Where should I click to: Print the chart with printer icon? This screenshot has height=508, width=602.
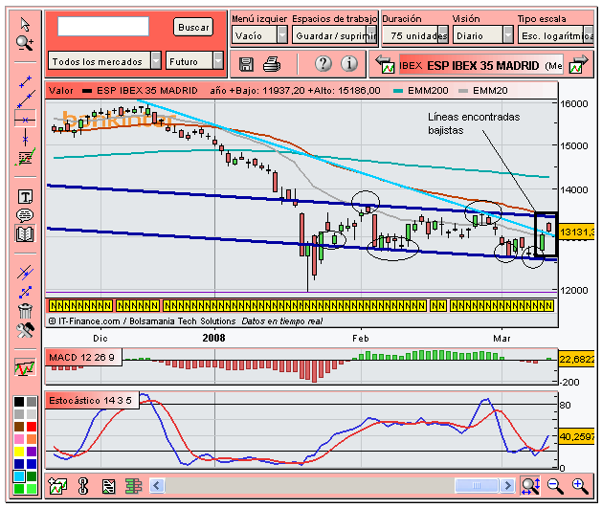coord(272,64)
